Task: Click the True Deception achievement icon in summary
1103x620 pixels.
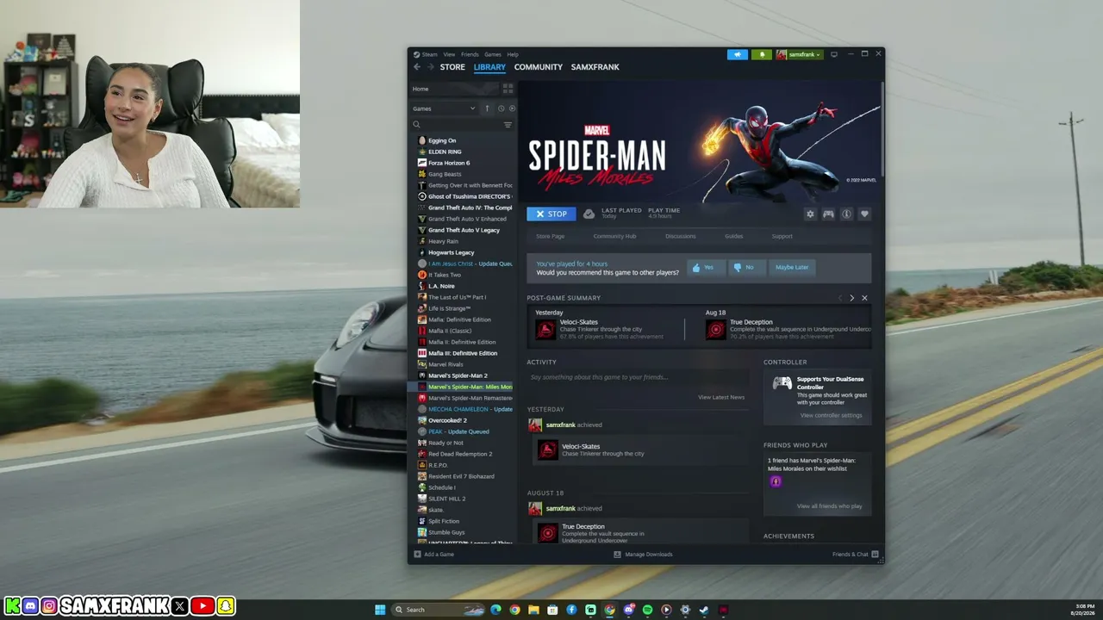Action: 715,330
